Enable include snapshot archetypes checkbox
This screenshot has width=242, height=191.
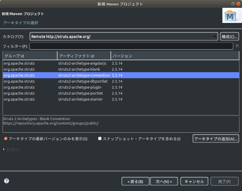point(100,139)
